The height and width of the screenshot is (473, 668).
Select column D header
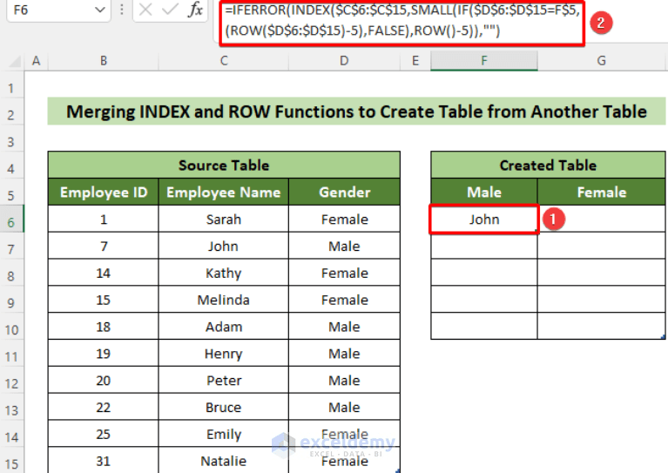344,61
